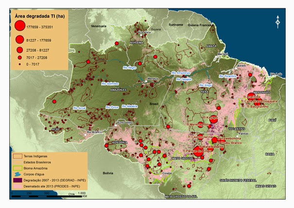This screenshot has width=294, height=208.
Task: Click the legend circle beside 27208 - 81227
Action: (x=20, y=50)
